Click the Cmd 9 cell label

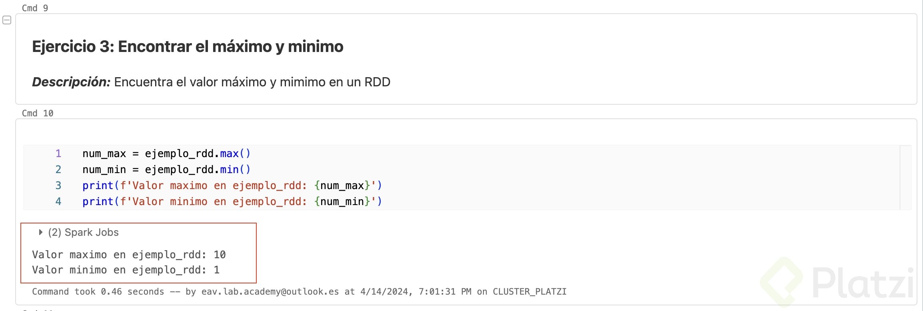(35, 8)
